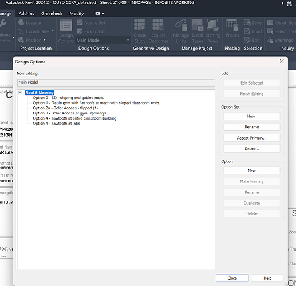Viewport: 296px width, 286px height.
Task: Open the Greenheck ribbon tab
Action: [52, 14]
